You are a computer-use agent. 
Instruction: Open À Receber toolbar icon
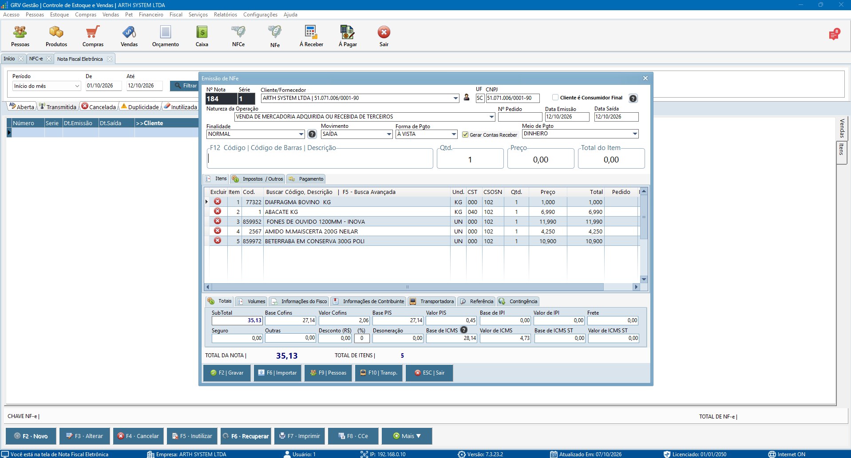[311, 36]
